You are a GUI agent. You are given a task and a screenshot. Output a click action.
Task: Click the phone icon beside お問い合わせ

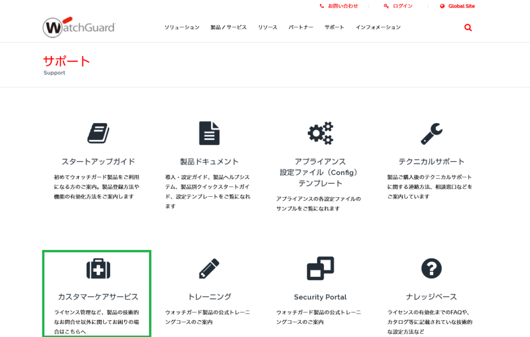tap(322, 6)
